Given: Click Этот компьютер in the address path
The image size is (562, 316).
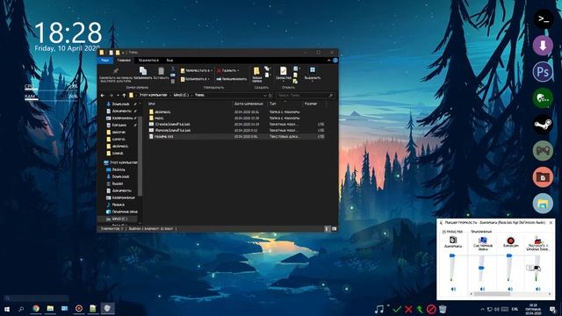Looking at the screenshot, I should click(153, 96).
